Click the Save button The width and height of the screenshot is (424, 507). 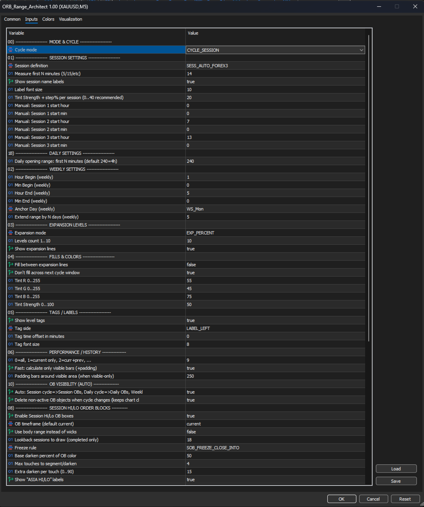pos(396,481)
